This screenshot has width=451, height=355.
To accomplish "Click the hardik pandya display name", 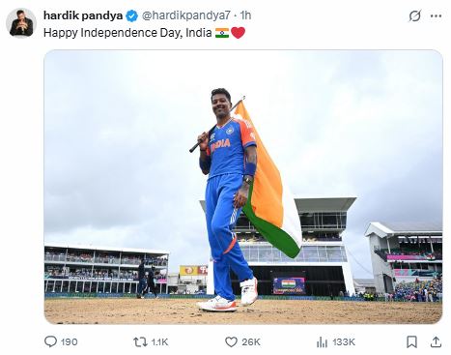I will pos(83,15).
